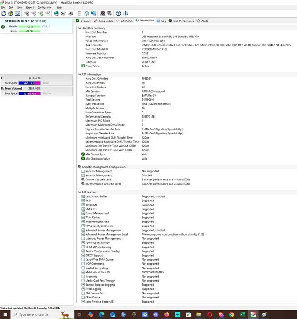Toggle the first Acoustic Management checkbox (Not supported)
The height and width of the screenshot is (319, 297).
click(83, 171)
